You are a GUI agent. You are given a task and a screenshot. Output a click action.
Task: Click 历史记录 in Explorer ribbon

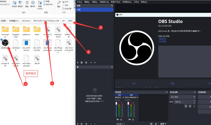(67, 9)
